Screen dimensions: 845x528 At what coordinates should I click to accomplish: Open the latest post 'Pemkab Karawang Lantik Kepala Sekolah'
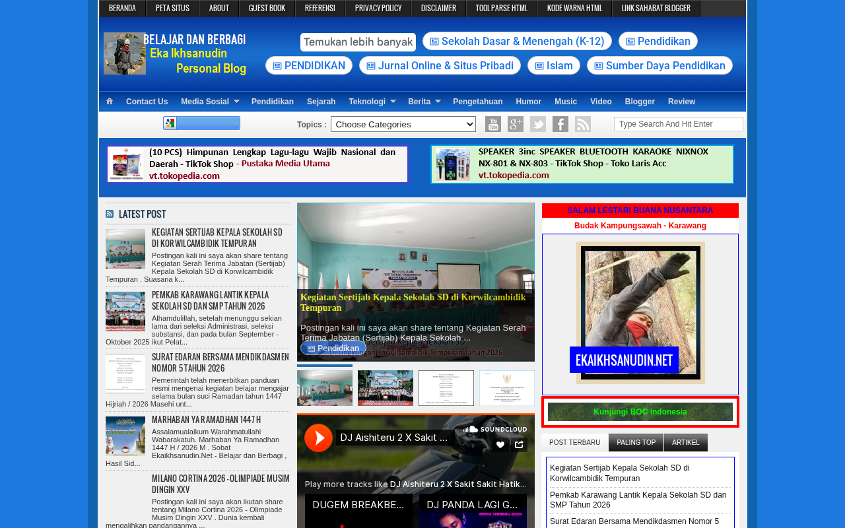click(x=211, y=300)
